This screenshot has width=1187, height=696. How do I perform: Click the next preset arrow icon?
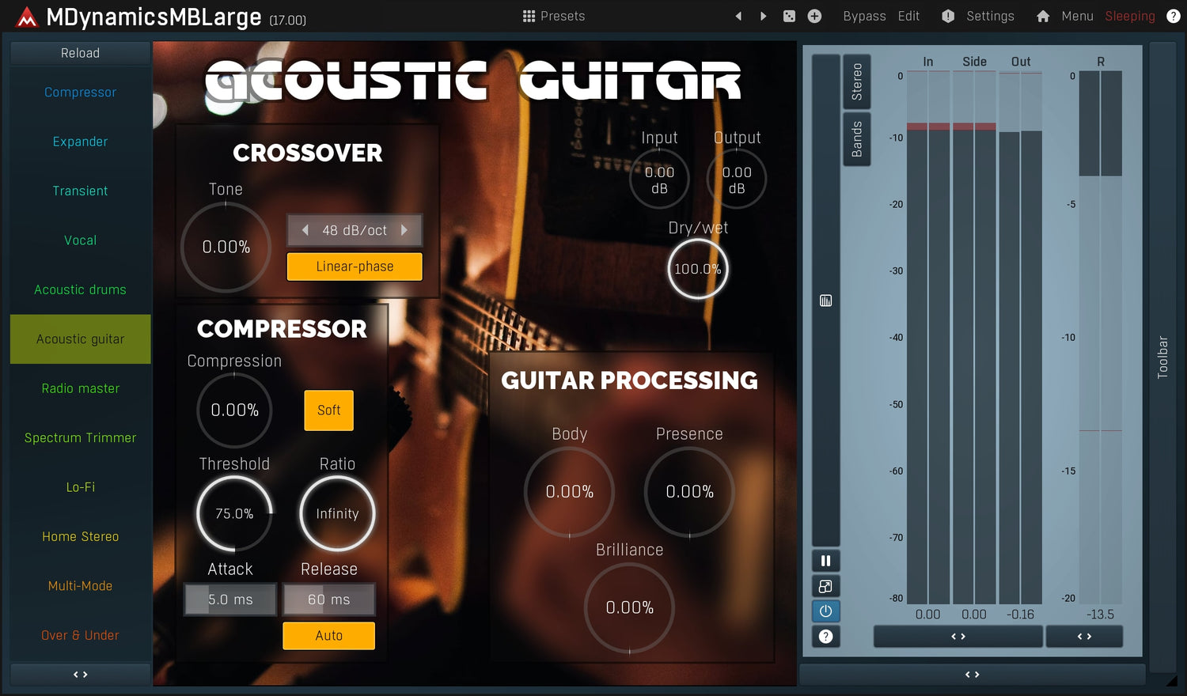[763, 16]
